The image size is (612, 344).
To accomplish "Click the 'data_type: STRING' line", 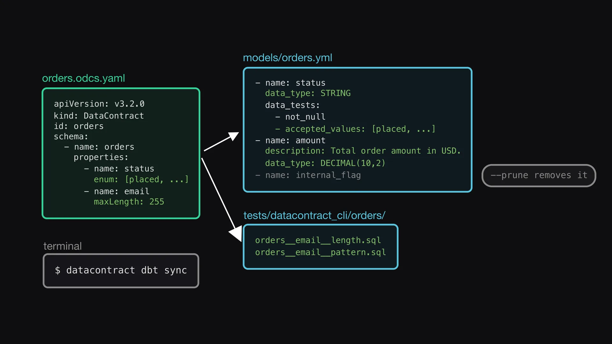I will tap(308, 93).
